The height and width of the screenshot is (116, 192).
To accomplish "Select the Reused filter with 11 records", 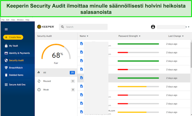I will point(56,81).
